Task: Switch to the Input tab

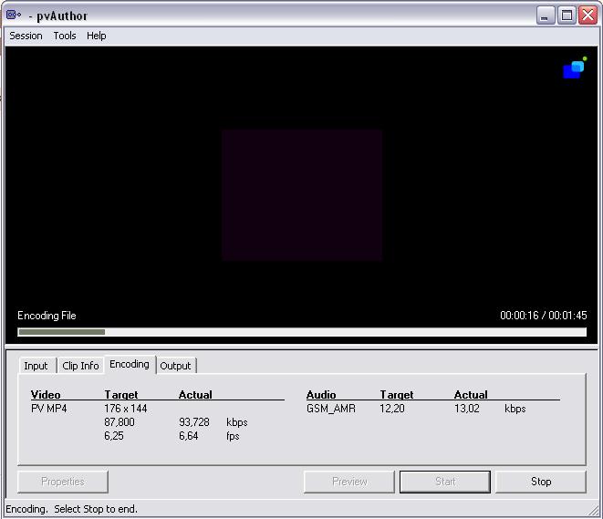Action: click(36, 366)
